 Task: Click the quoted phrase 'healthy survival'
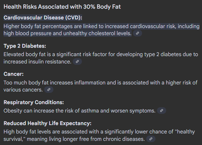pos(185,132)
